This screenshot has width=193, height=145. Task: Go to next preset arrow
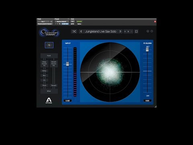tap(120, 31)
